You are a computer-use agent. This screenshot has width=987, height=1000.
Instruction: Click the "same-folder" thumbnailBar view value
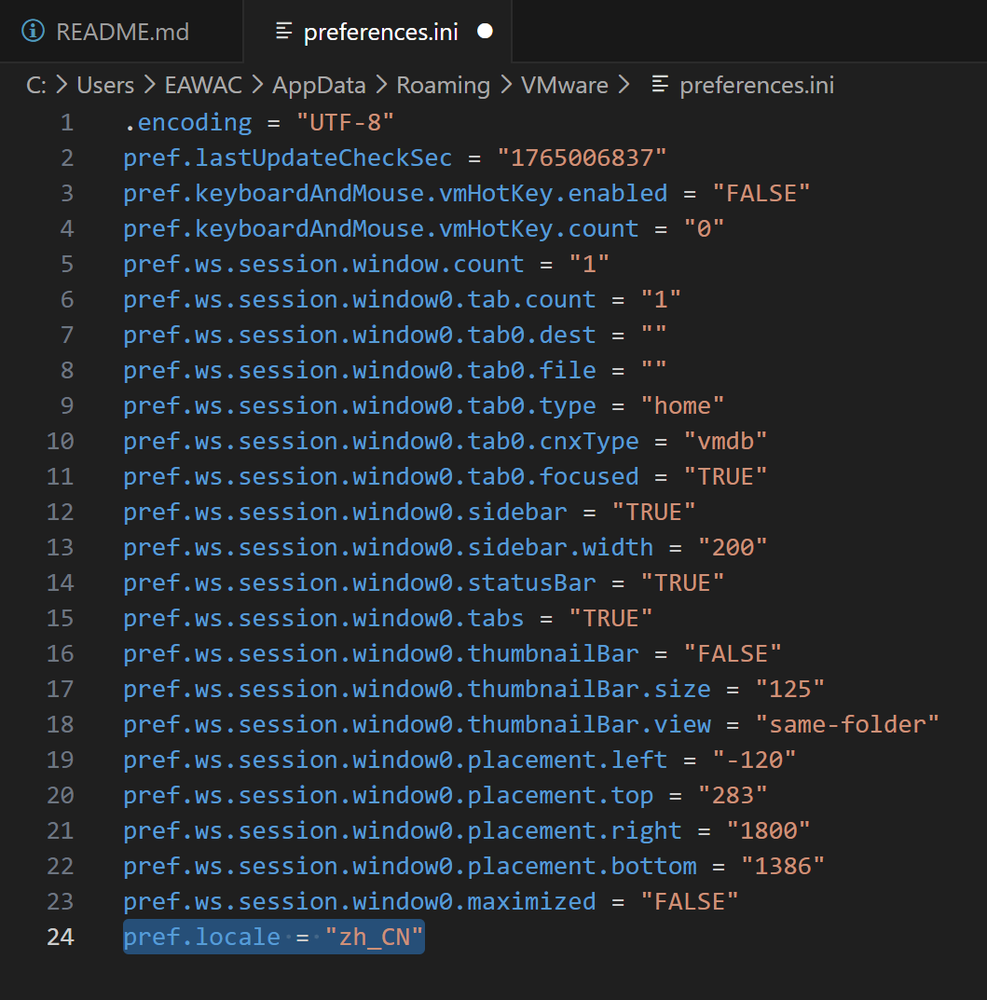coord(847,724)
